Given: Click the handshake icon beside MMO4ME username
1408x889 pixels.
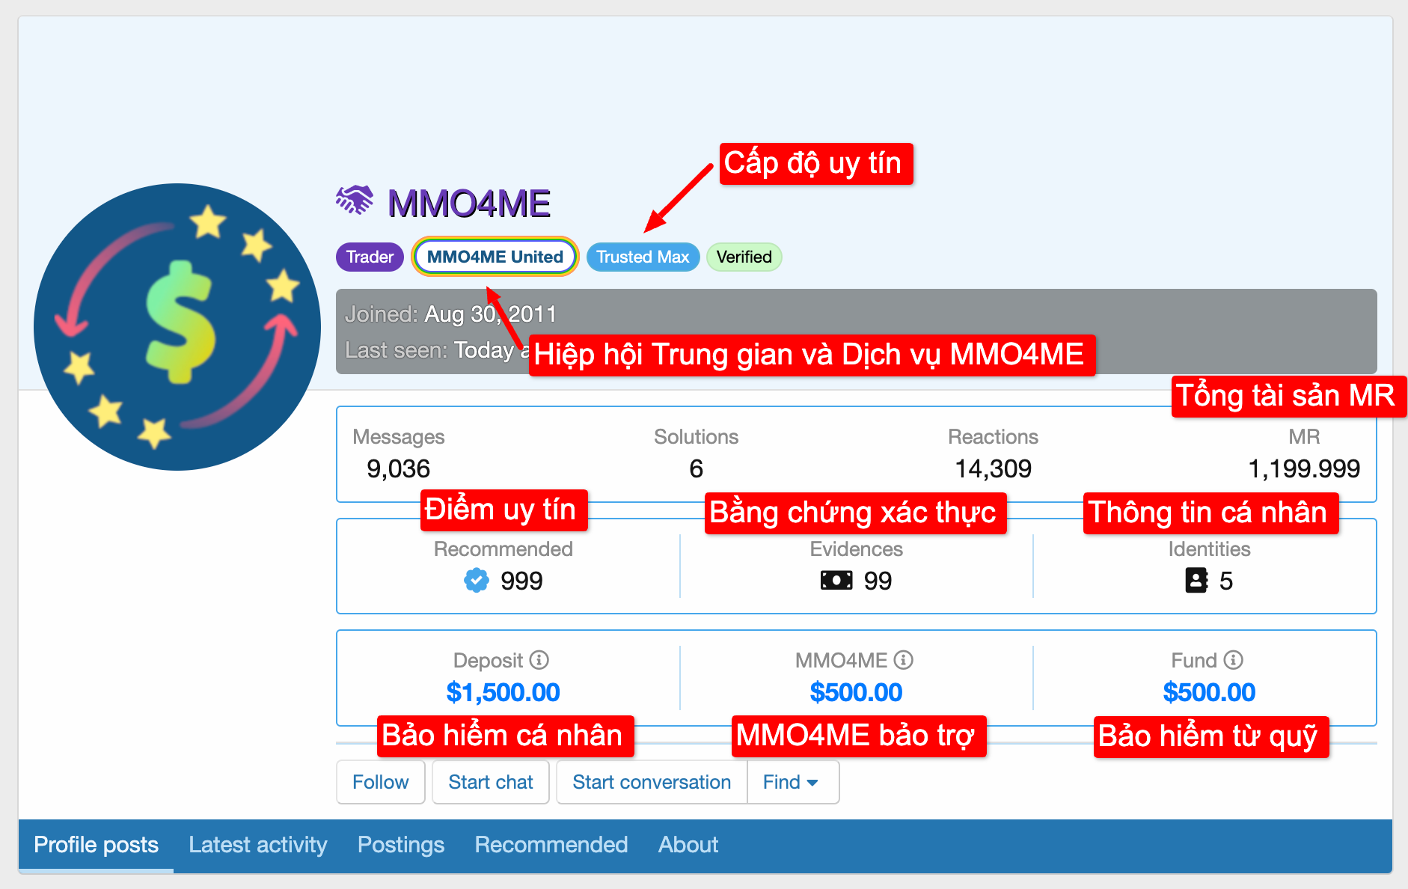Looking at the screenshot, I should tap(355, 201).
